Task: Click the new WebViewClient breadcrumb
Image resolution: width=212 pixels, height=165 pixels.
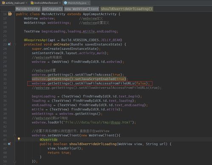Action: (x=82, y=9)
